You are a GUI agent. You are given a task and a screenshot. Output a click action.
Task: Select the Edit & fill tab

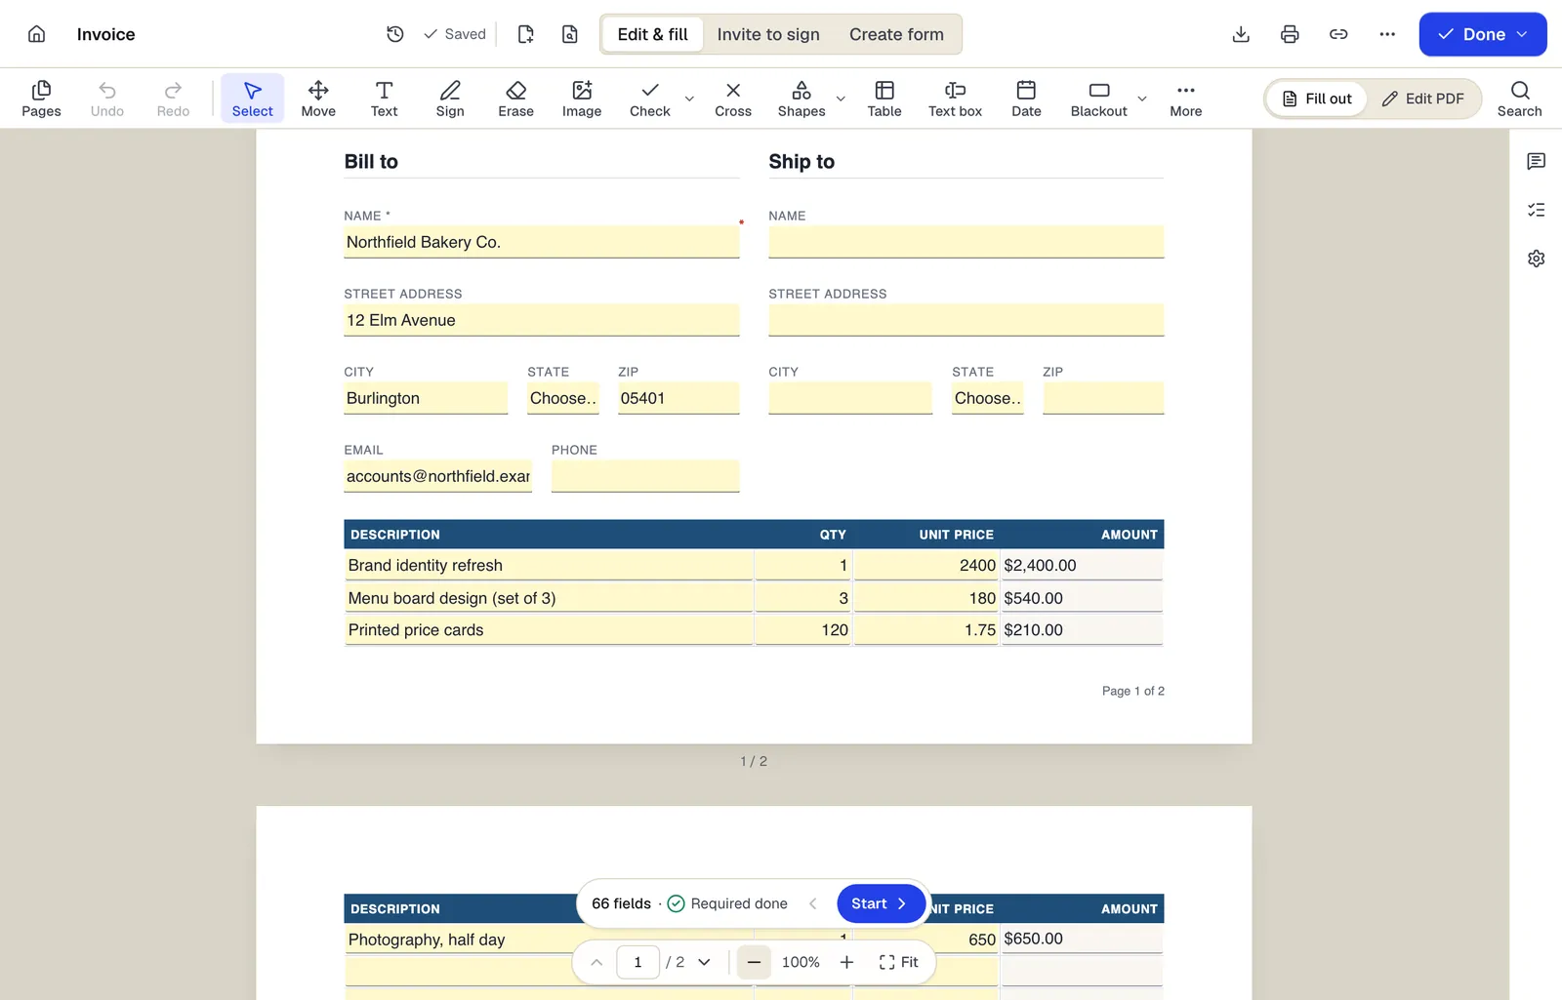click(652, 34)
